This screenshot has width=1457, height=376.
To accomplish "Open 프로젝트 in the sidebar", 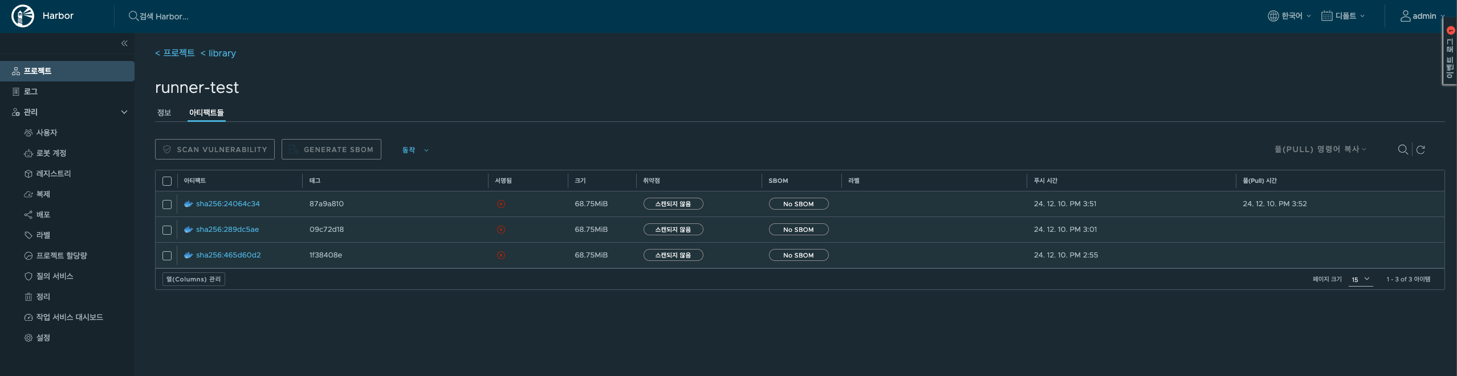I will click(67, 71).
